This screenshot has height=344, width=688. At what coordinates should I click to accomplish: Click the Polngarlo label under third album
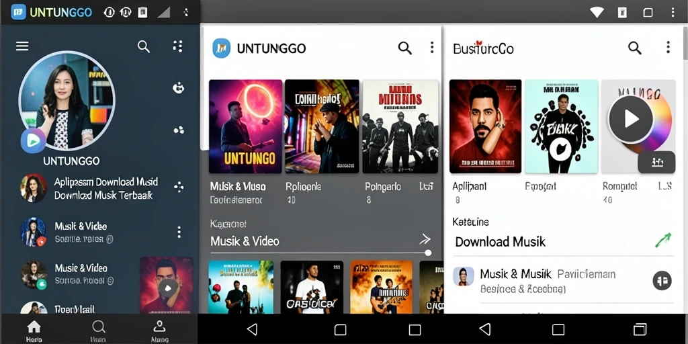pos(383,187)
